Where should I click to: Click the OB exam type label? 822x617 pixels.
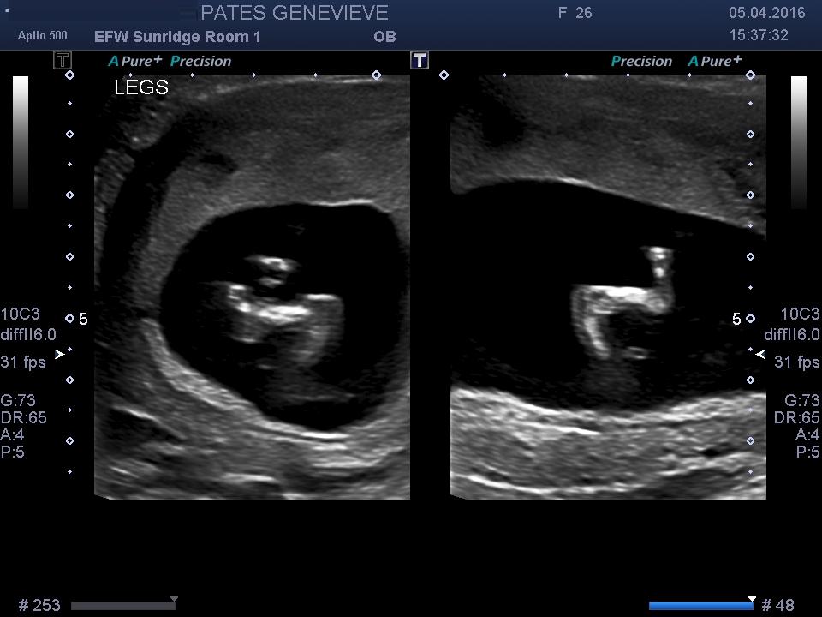click(384, 37)
